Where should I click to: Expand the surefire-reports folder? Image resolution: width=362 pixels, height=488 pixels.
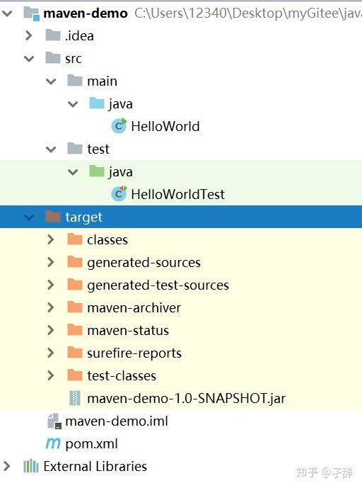[51, 353]
